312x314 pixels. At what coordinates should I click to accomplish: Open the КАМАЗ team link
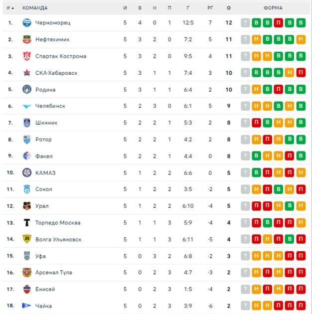[x=45, y=173]
